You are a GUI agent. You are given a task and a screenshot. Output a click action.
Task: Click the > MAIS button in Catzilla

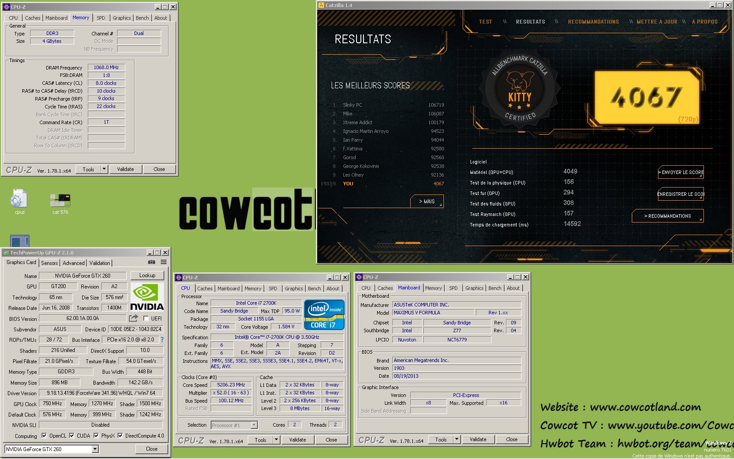[427, 202]
